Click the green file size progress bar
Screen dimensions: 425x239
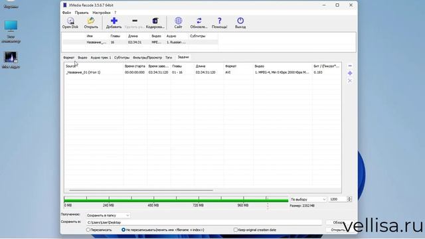tap(176, 200)
